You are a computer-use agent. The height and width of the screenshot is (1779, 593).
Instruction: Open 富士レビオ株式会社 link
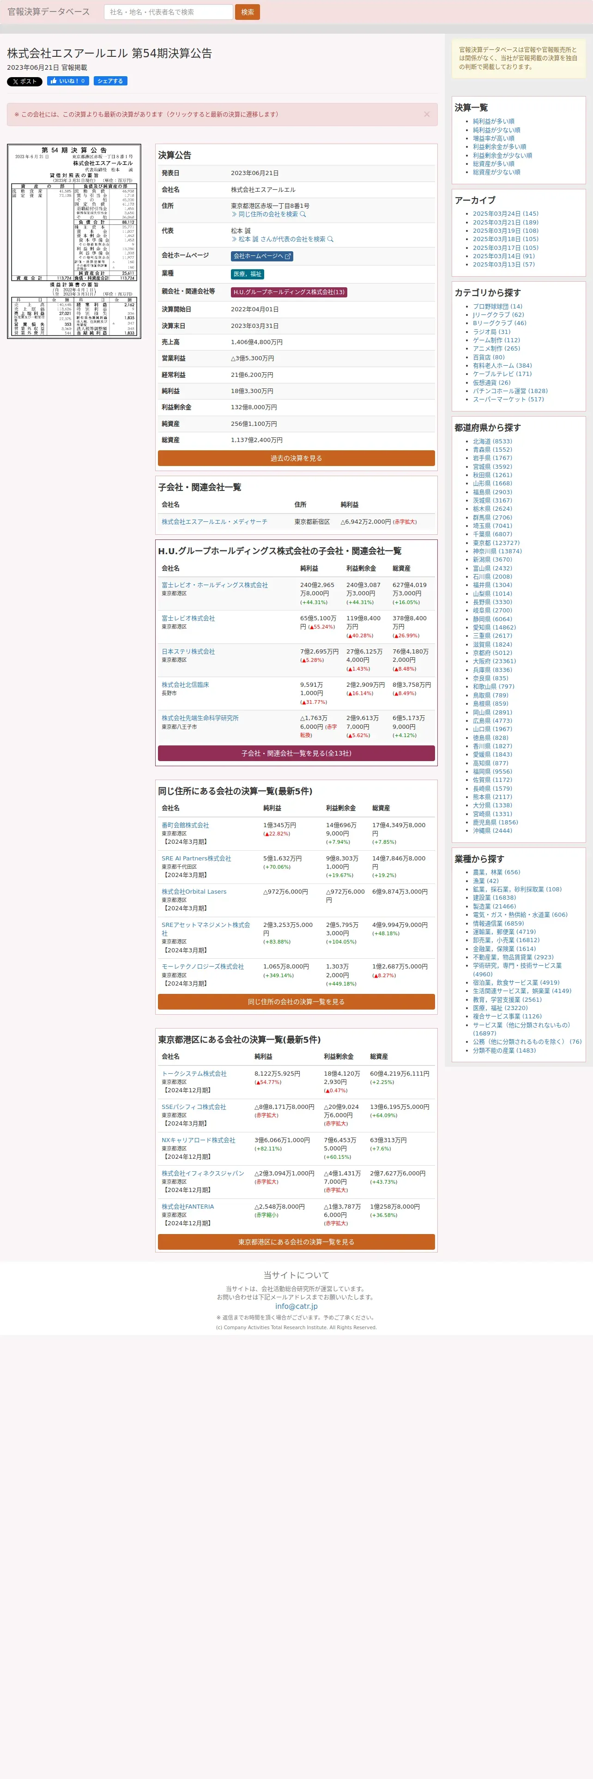point(188,618)
